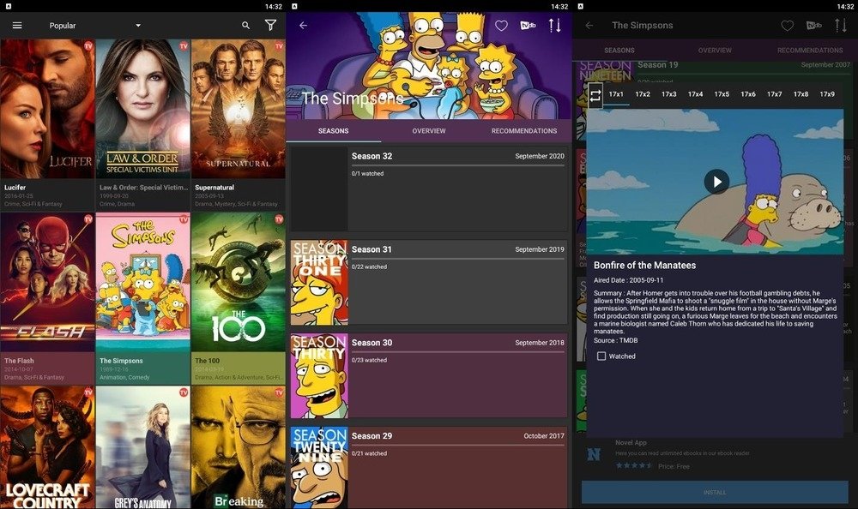Image resolution: width=858 pixels, height=509 pixels.
Task: Click Season 31 watched progress bar
Action: coord(458,259)
